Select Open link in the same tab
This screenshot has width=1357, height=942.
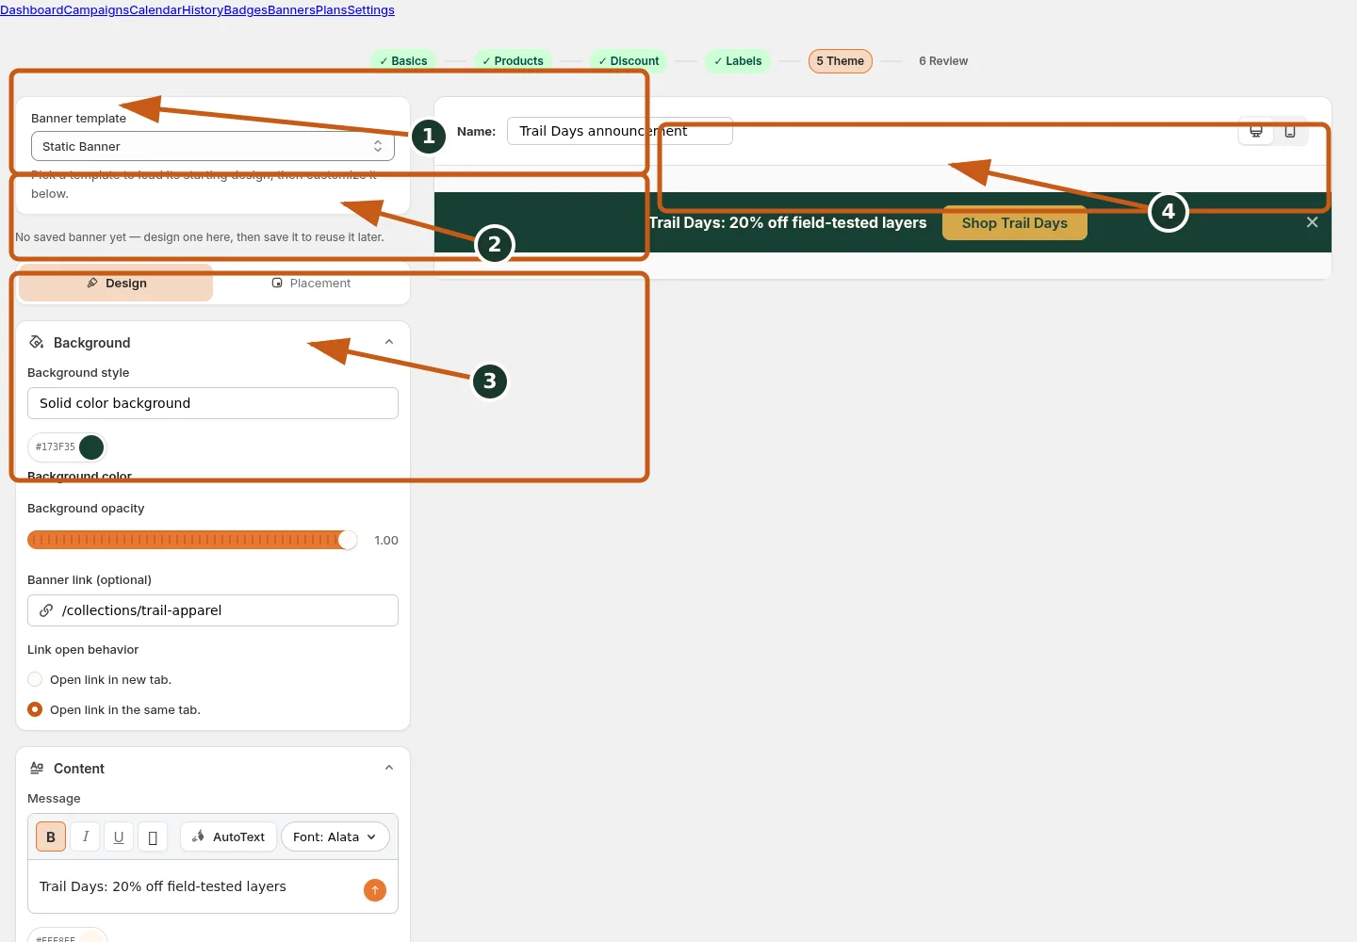[x=35, y=709]
